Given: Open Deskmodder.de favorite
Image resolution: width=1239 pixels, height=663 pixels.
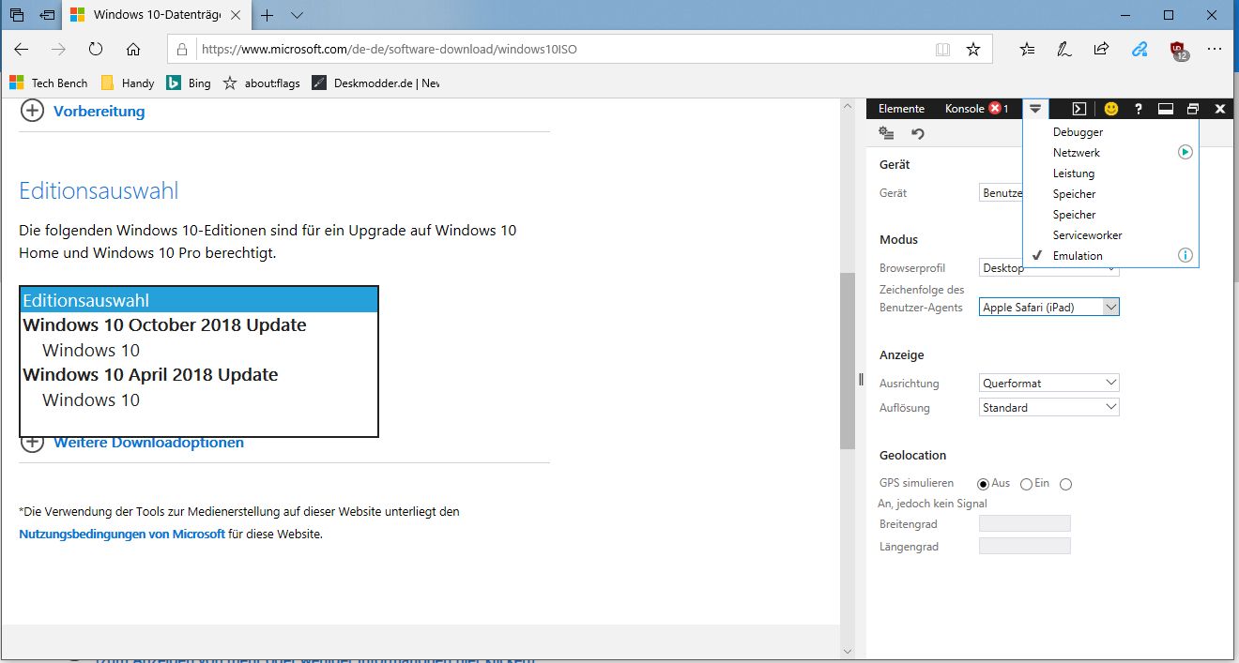Looking at the screenshot, I should tap(376, 83).
